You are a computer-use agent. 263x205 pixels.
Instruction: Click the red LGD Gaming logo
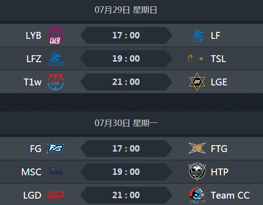point(55,195)
